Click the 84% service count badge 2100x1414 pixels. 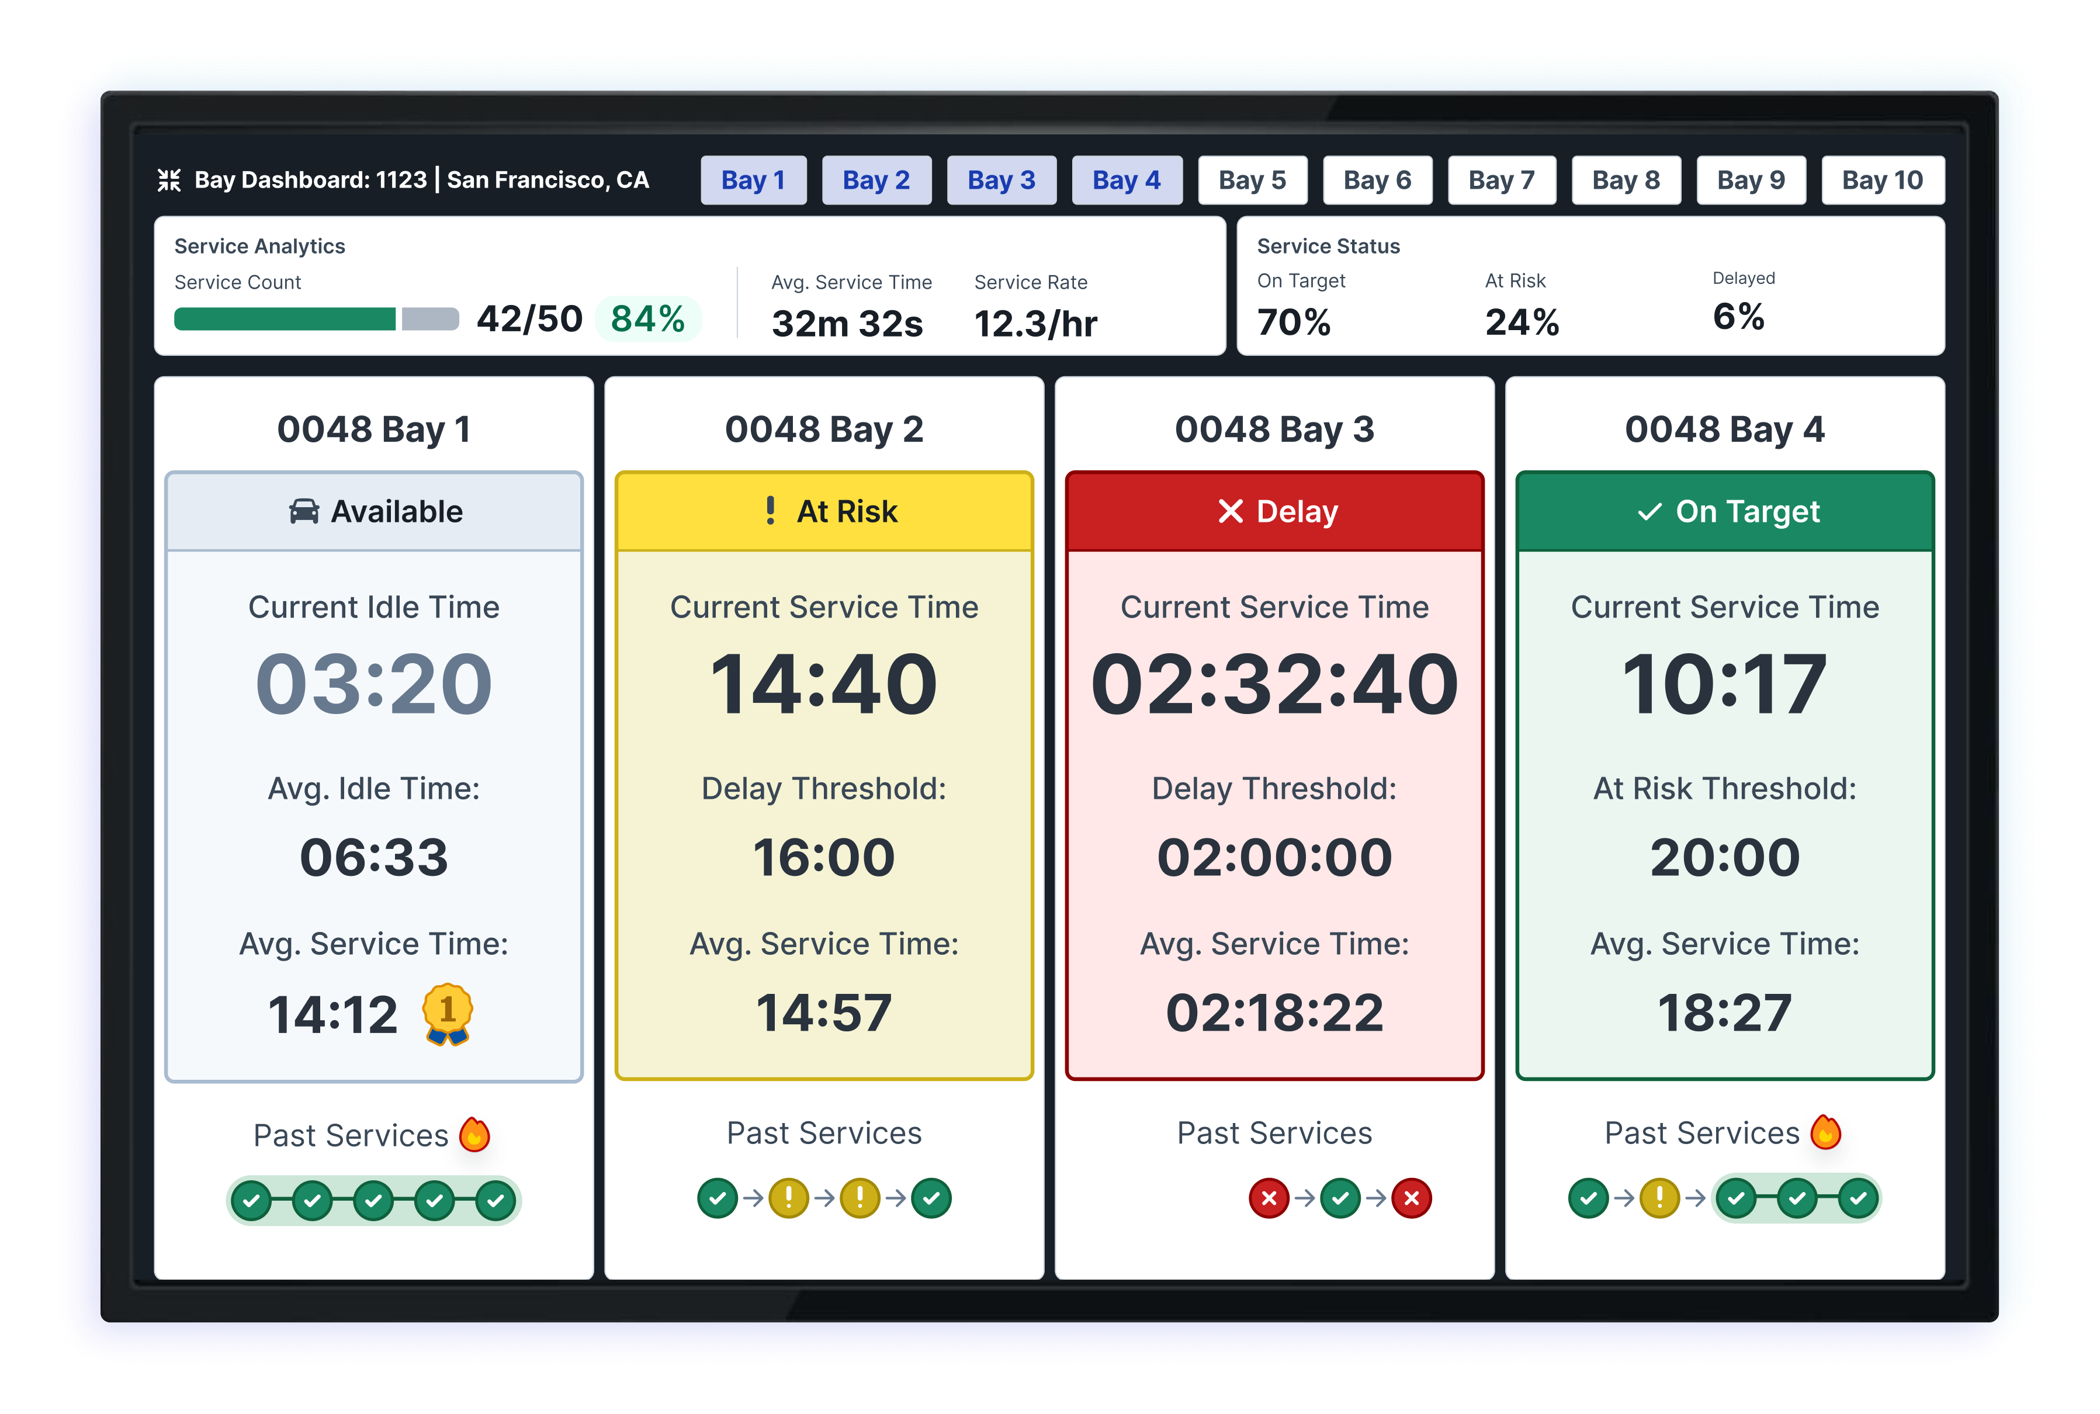647,318
